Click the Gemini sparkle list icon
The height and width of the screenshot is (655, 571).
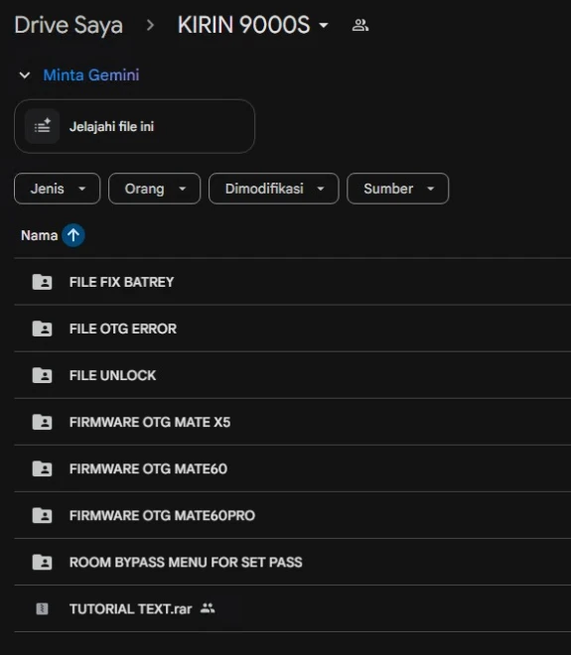pyautogui.click(x=43, y=126)
